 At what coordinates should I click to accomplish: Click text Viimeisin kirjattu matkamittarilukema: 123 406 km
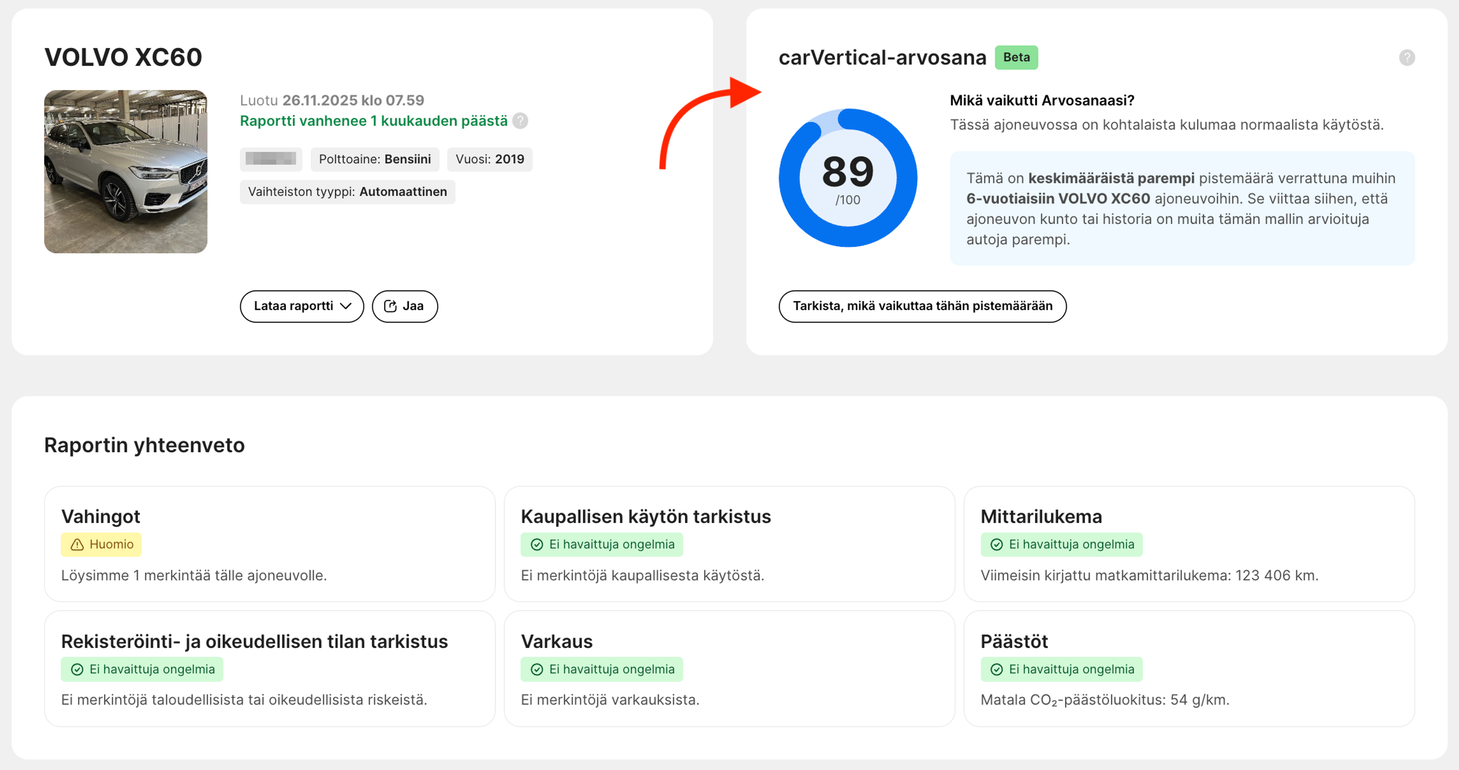(1149, 576)
